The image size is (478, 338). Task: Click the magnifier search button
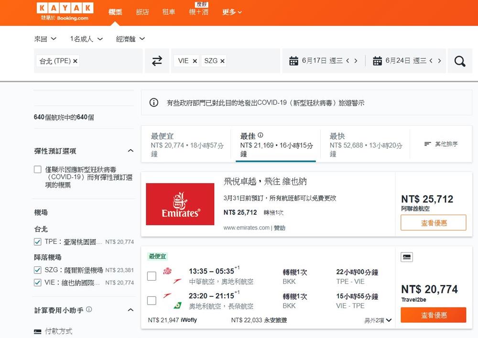point(460,61)
